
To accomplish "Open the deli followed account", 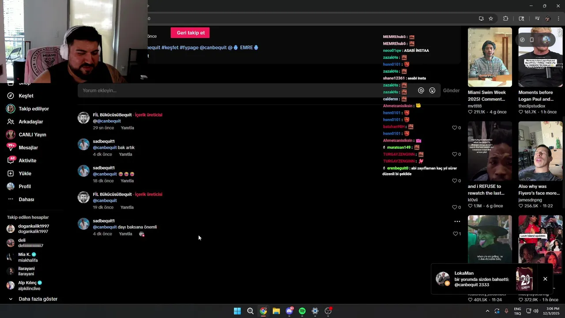I will [30, 243].
